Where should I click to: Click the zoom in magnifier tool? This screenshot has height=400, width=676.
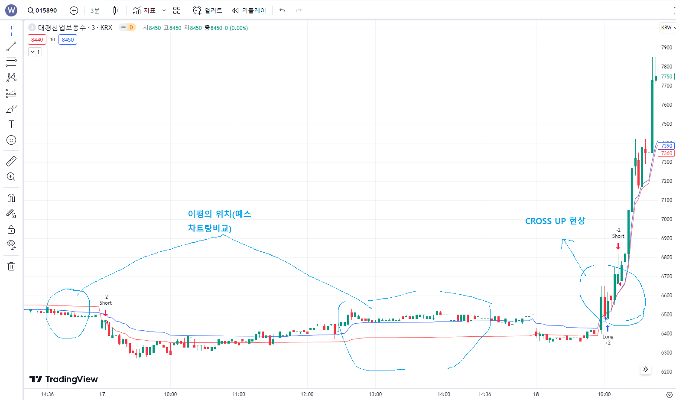point(11,177)
